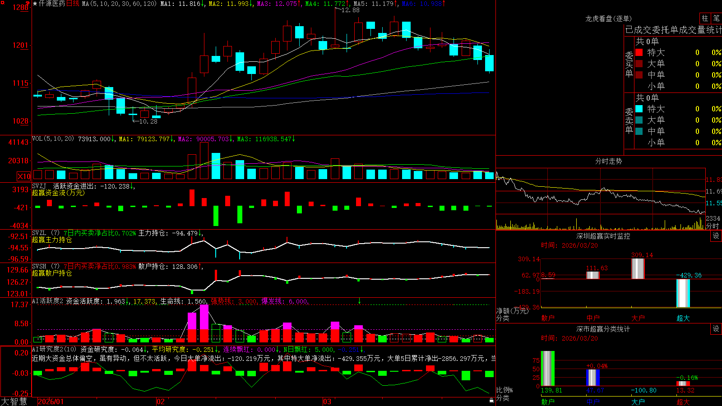Click the 深市超赢分类统计 panel title

pos(603,329)
